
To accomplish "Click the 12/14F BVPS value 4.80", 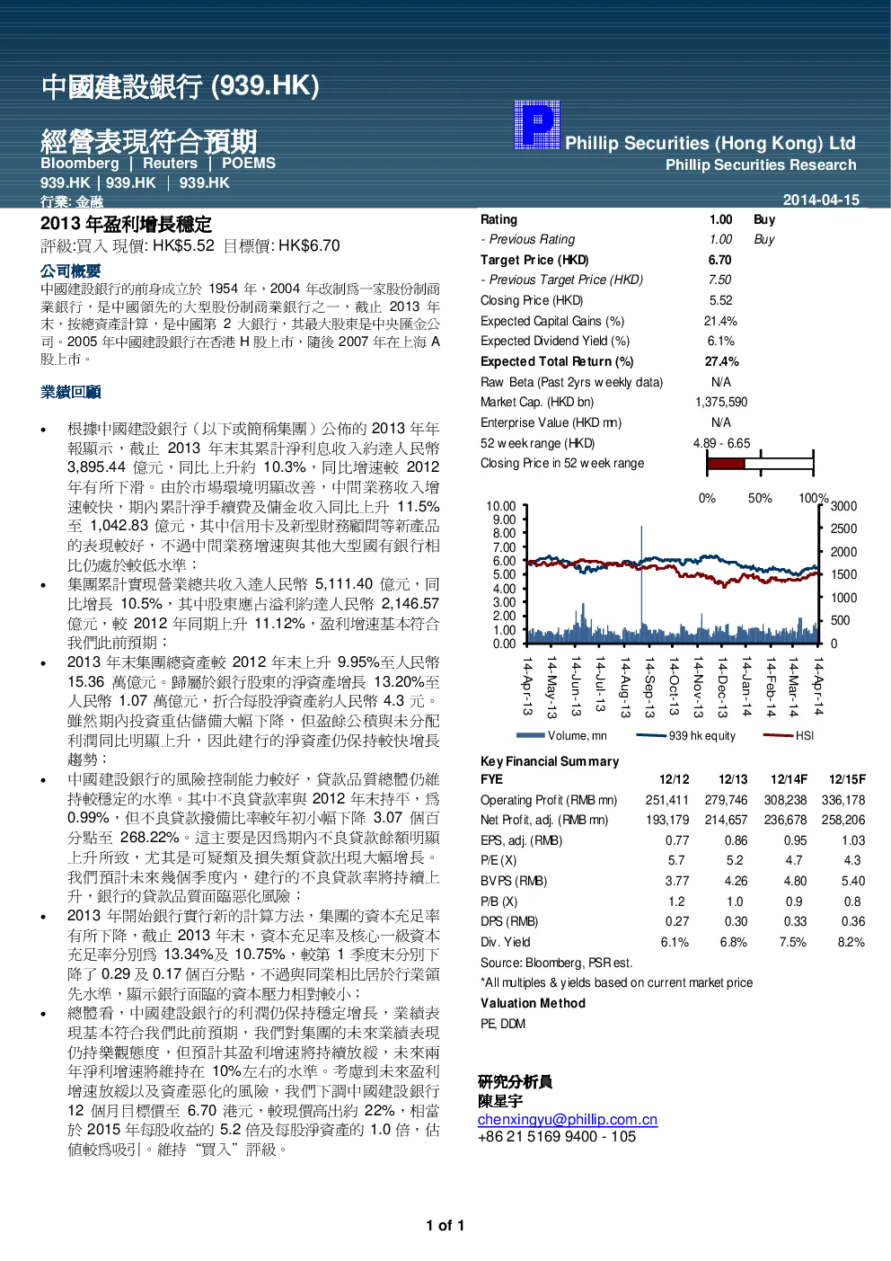I will tap(795, 881).
